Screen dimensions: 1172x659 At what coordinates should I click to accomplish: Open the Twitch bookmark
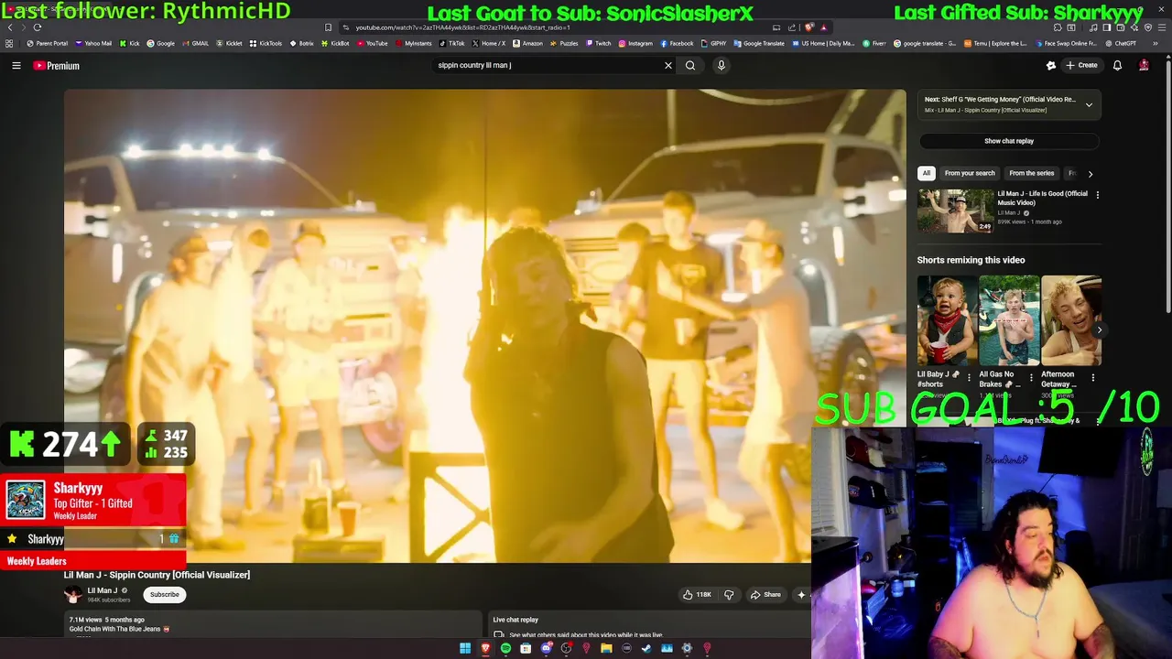coord(599,43)
